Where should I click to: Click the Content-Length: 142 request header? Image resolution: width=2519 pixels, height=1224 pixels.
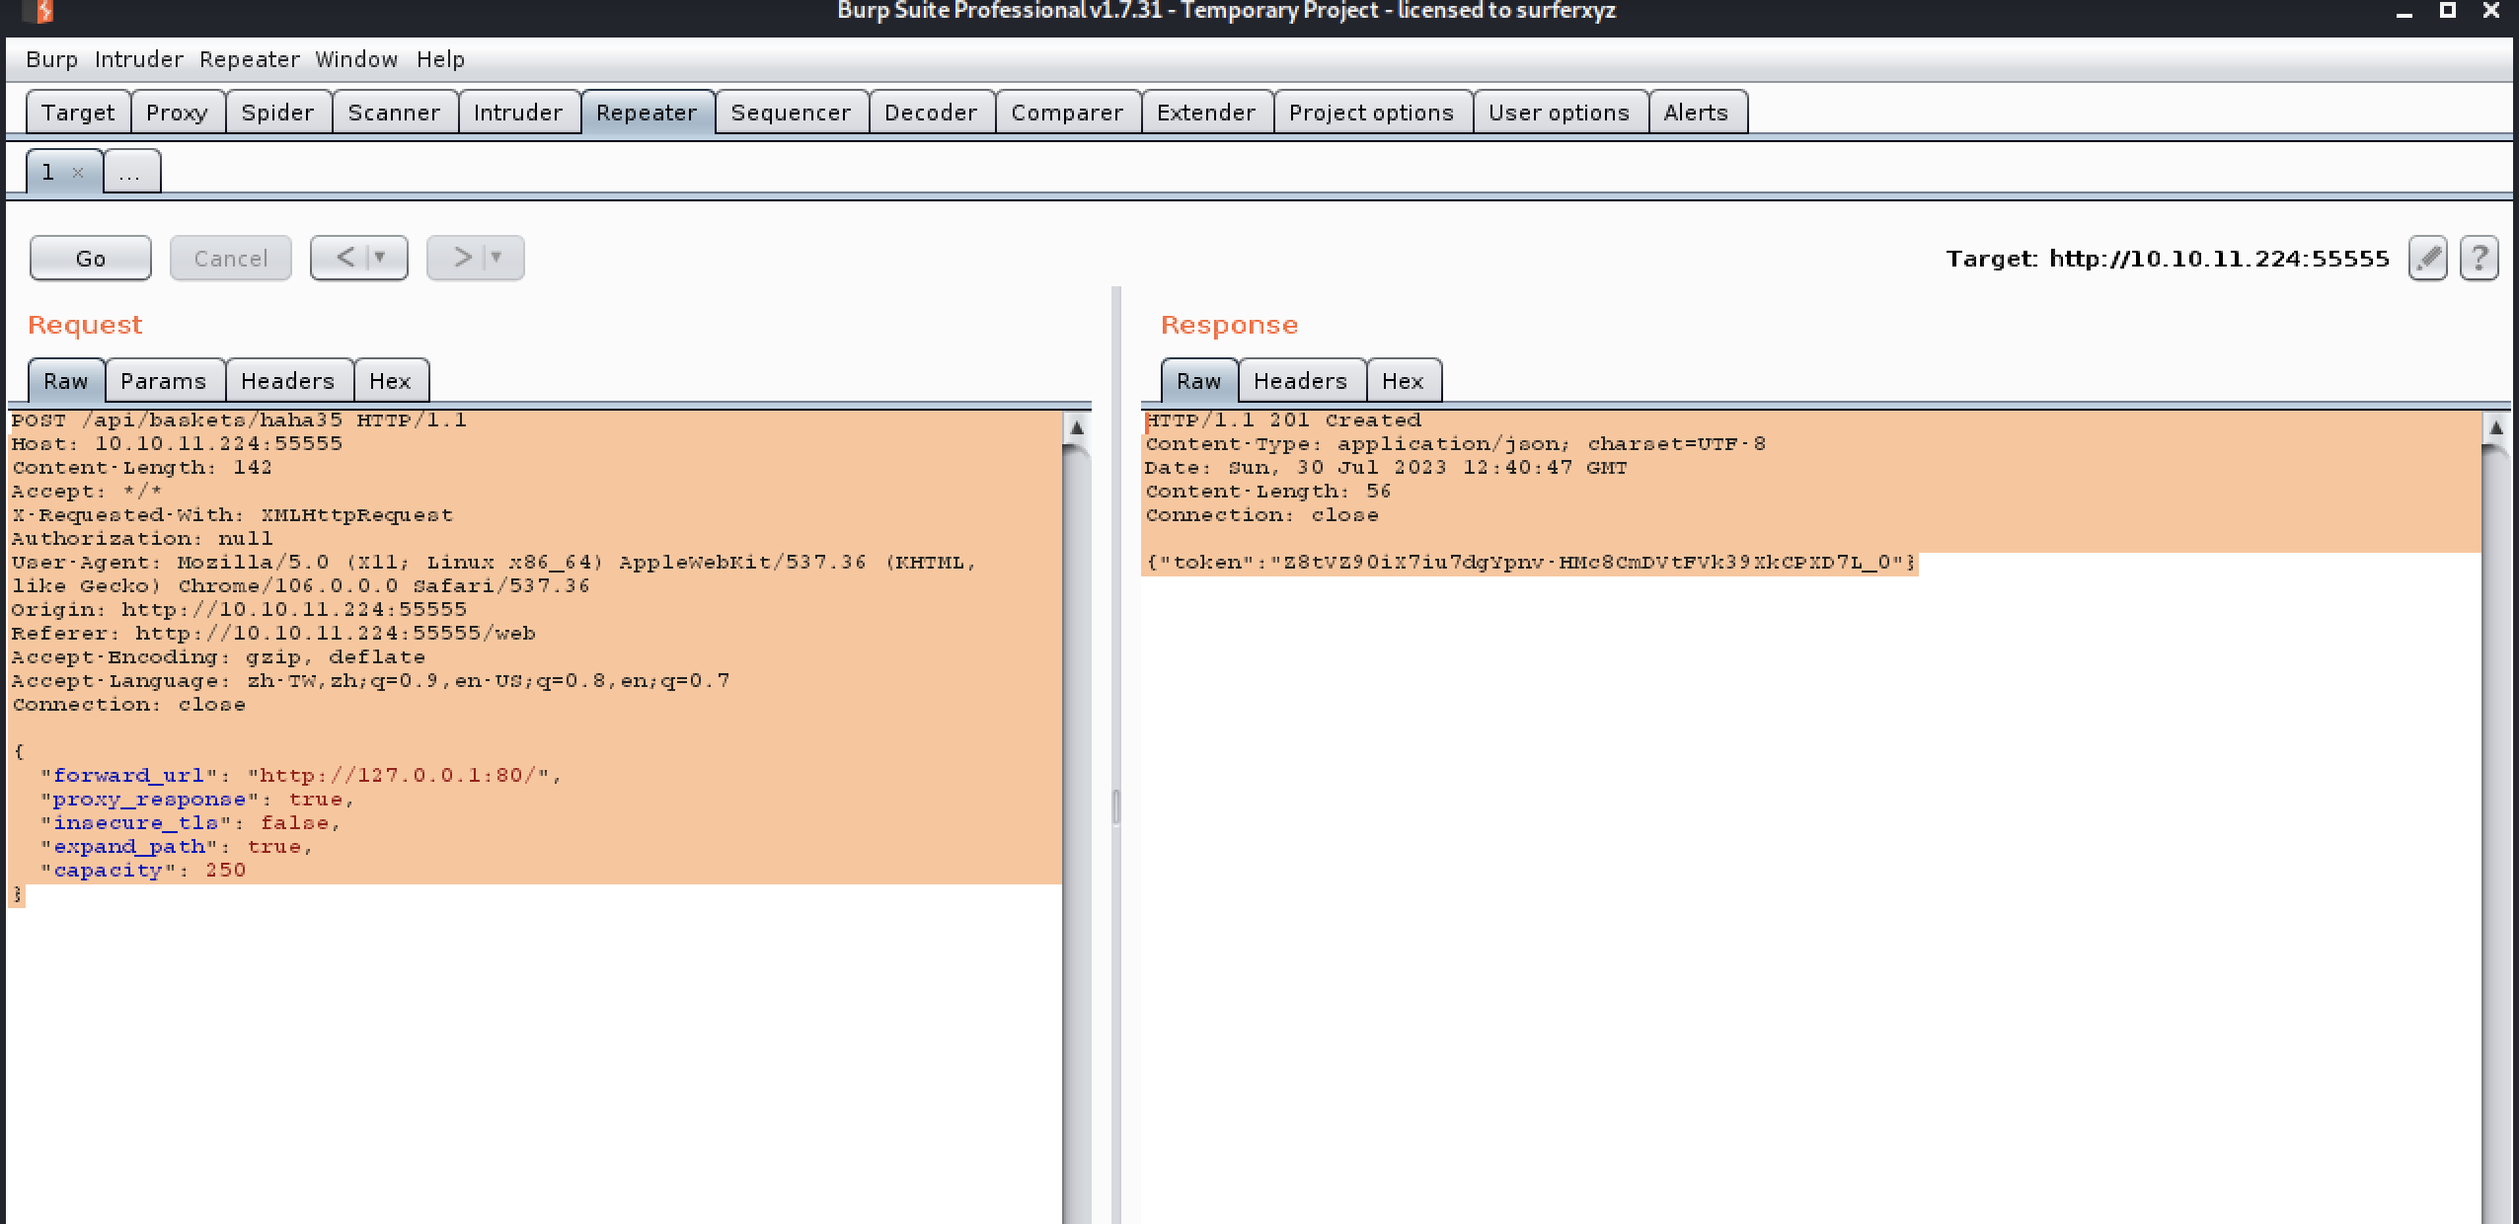tap(142, 467)
